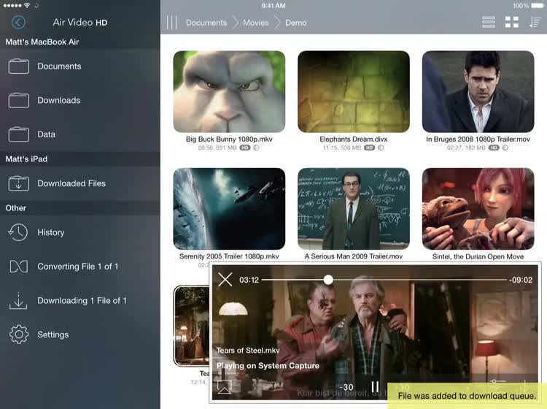
Task: Click the Sintel, the Durian Open Move name
Action: (478, 256)
